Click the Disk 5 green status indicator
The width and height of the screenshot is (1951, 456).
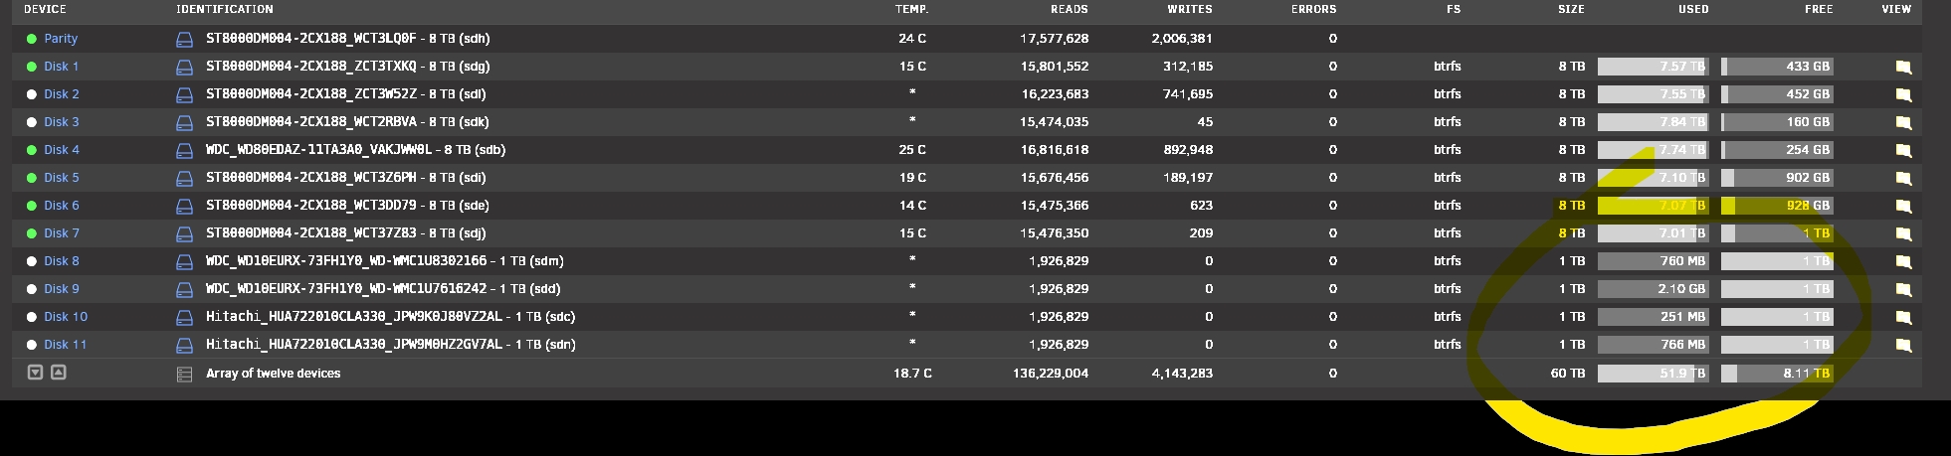pyautogui.click(x=32, y=178)
